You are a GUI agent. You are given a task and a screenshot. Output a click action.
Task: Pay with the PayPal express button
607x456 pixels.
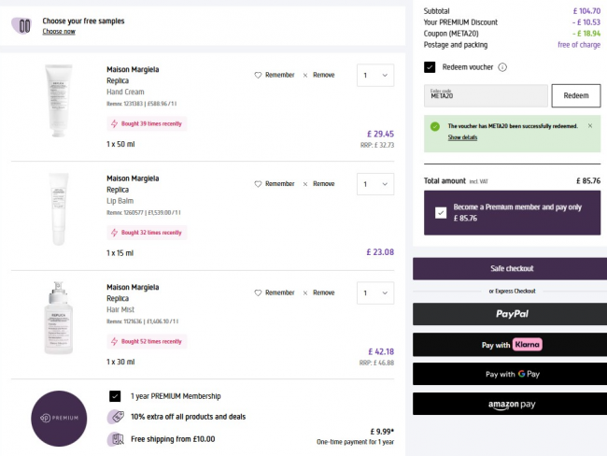510,314
